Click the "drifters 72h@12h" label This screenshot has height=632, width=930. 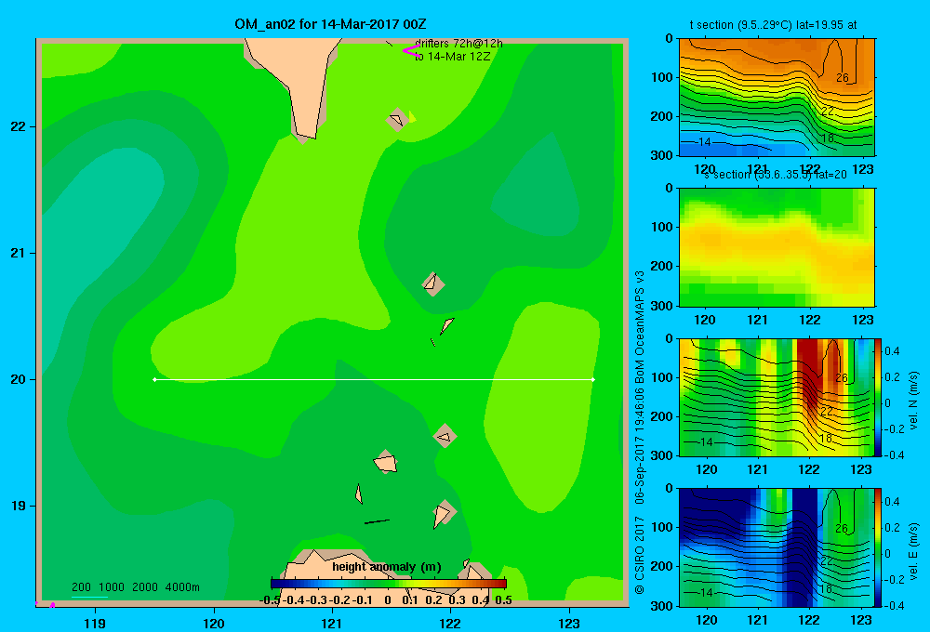458,44
